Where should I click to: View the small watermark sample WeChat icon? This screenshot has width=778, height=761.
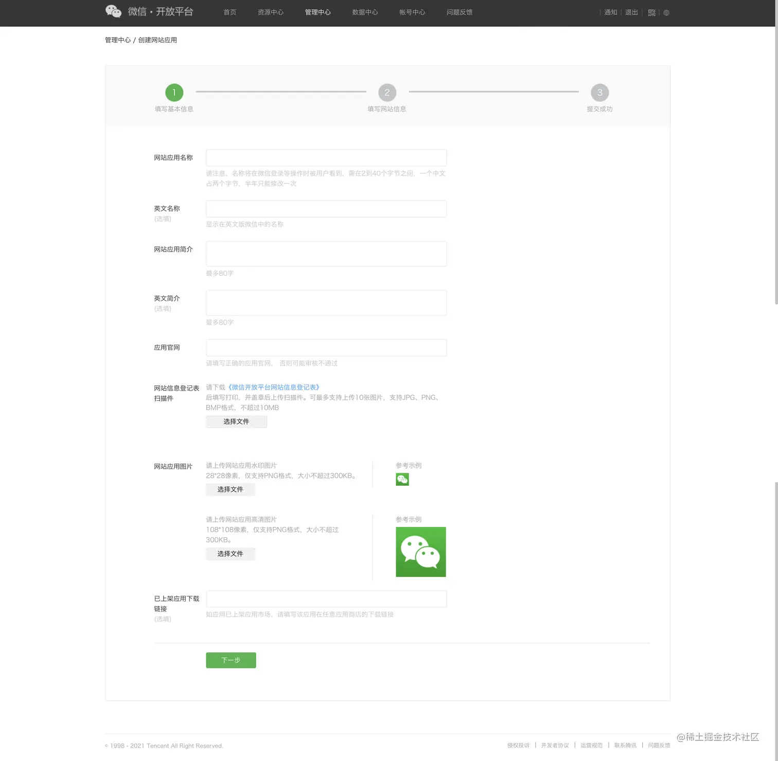click(x=402, y=479)
